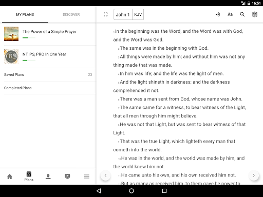263x197 pixels.
Task: Toggle fullscreen reading mode icon
Action: click(105, 14)
